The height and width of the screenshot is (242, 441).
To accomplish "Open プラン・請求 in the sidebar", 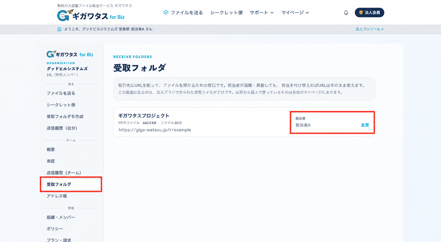I will (59, 240).
